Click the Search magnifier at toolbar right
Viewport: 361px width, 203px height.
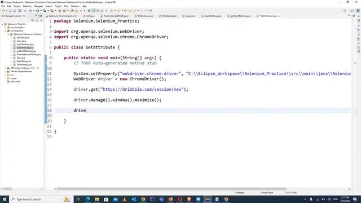[x=345, y=11]
